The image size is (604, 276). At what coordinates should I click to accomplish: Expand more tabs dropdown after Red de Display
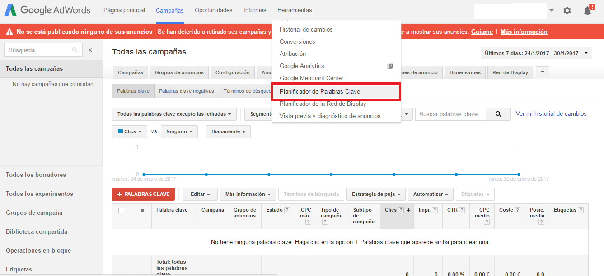pos(543,72)
